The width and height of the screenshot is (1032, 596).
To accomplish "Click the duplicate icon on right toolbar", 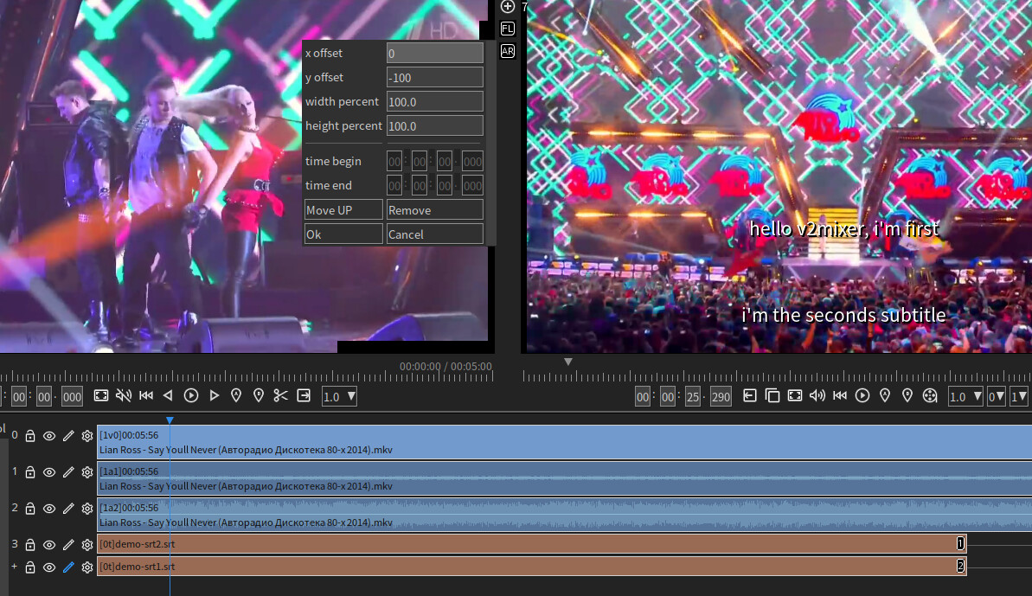I will click(772, 395).
